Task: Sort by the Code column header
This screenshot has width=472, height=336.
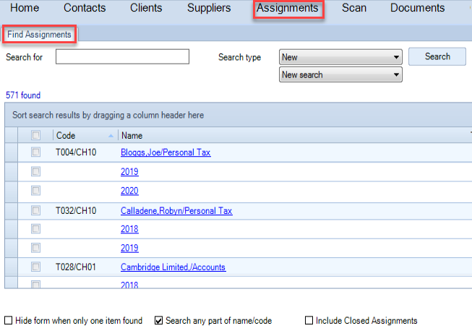Action: 66,136
